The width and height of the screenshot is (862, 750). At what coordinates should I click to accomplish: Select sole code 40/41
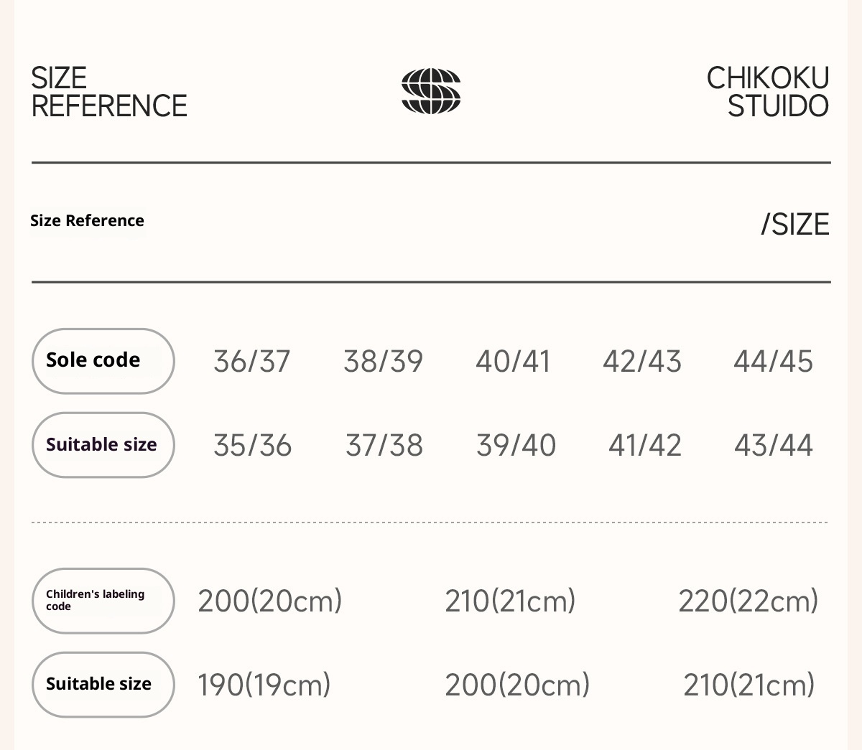click(x=513, y=361)
